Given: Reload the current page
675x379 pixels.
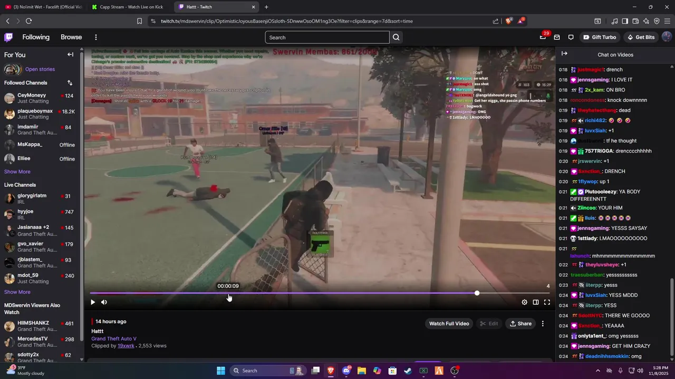Looking at the screenshot, I should click(x=28, y=21).
